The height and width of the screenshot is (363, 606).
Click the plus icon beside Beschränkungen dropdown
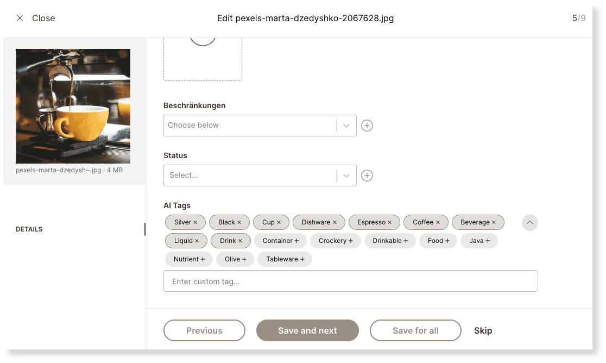pos(367,126)
